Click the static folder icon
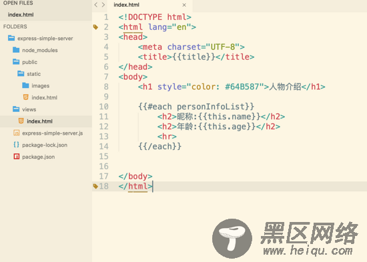This screenshot has width=367, height=262. [x=21, y=74]
